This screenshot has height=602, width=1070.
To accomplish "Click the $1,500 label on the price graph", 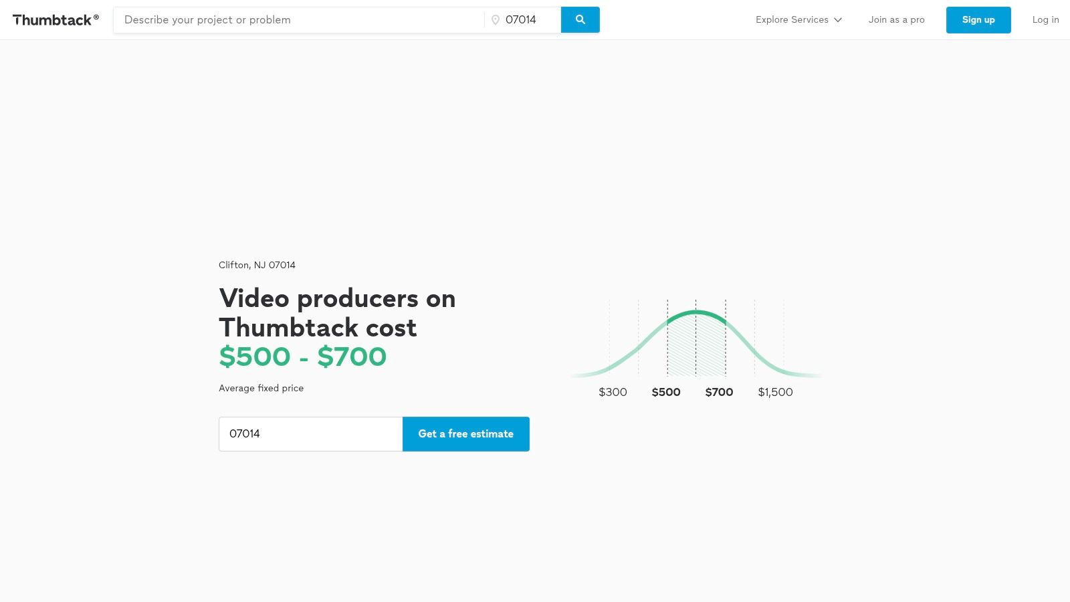I will click(x=774, y=392).
